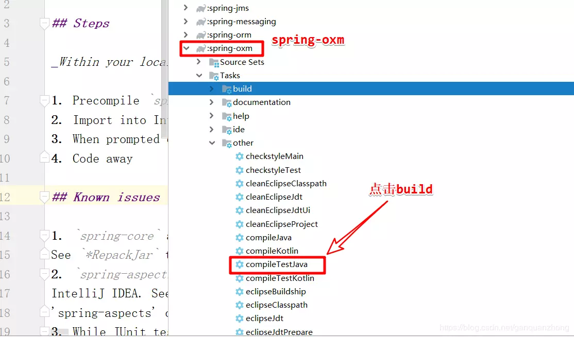Expand the help task group
This screenshot has height=337, width=574.
211,116
